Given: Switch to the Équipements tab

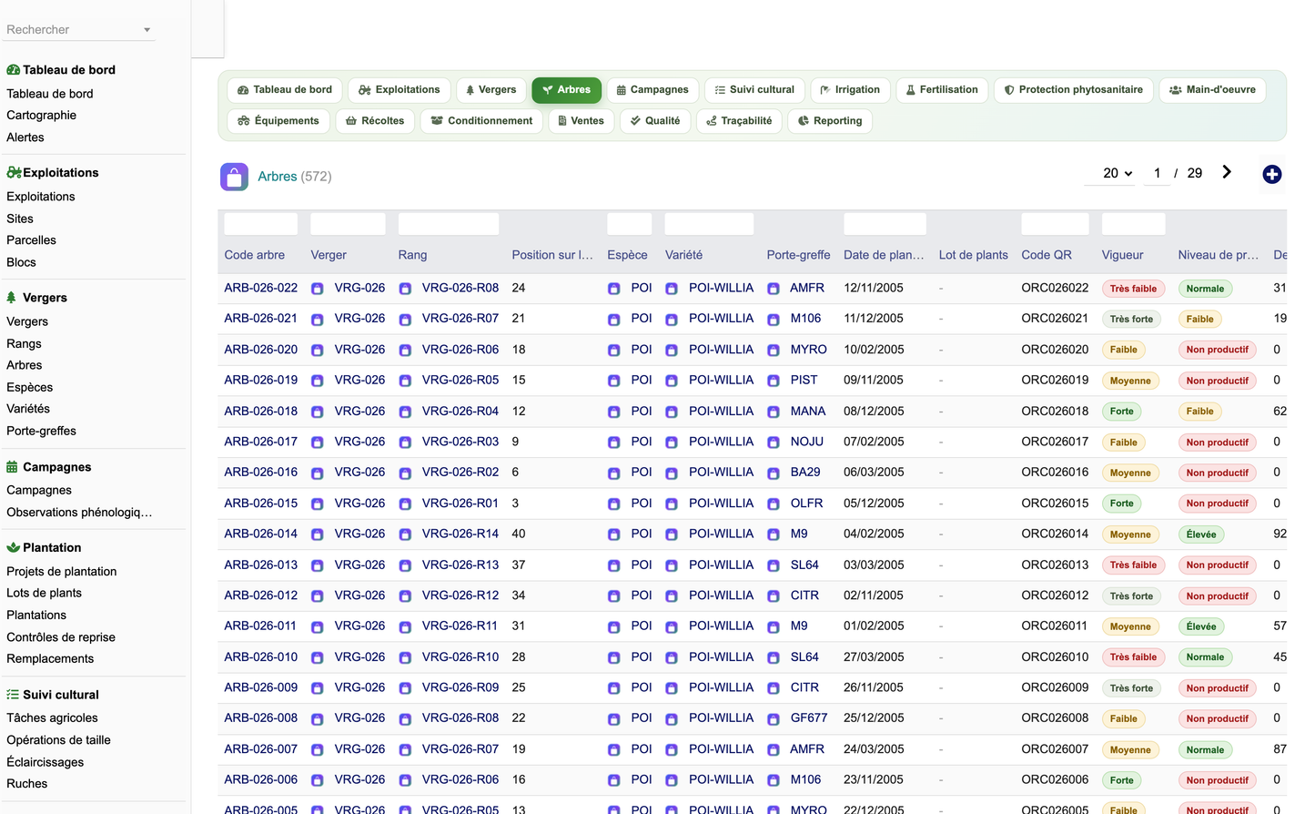Looking at the screenshot, I should pyautogui.click(x=278, y=121).
